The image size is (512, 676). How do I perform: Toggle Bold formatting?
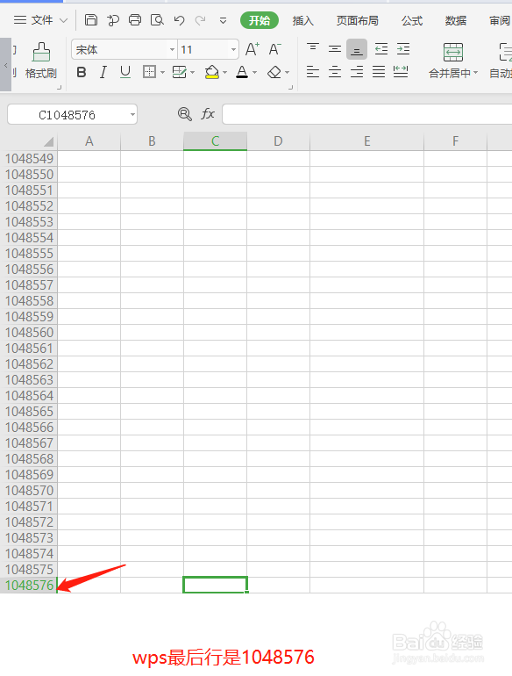pos(82,72)
